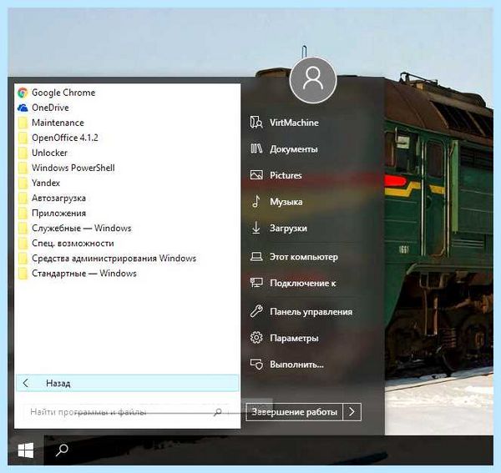Click the Приложения folder icon
The width and height of the screenshot is (501, 473).
click(x=23, y=214)
